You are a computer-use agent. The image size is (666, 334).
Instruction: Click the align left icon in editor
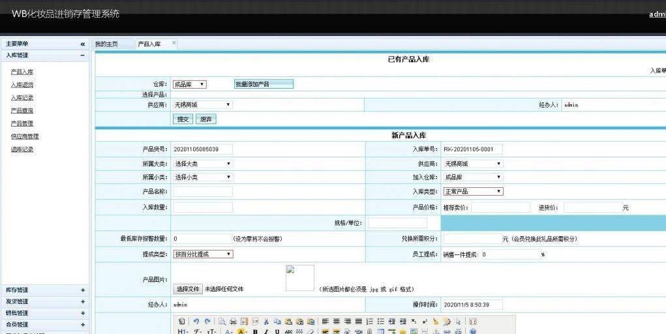[x=324, y=322]
